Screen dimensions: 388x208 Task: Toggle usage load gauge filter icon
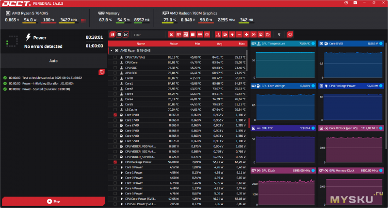(260, 34)
